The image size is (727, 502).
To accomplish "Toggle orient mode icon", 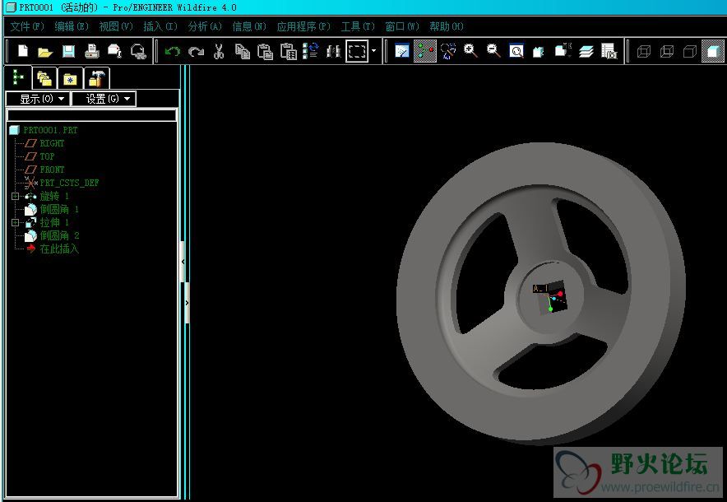I will pos(448,51).
